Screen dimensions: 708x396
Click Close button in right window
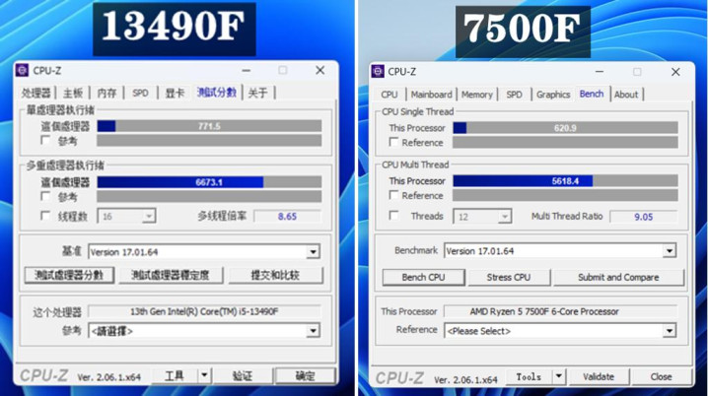click(661, 376)
